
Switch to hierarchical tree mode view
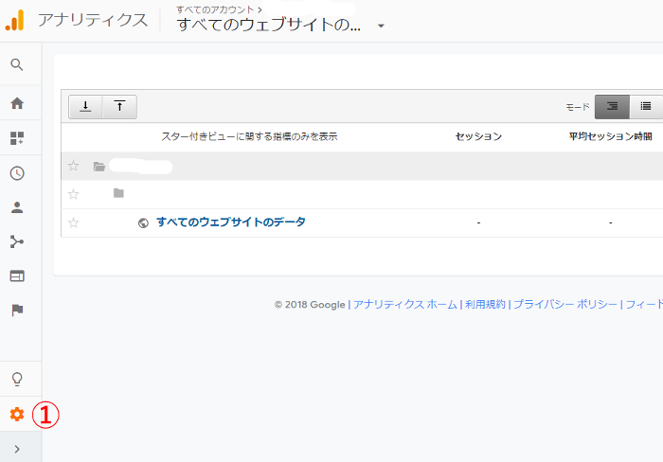(612, 107)
